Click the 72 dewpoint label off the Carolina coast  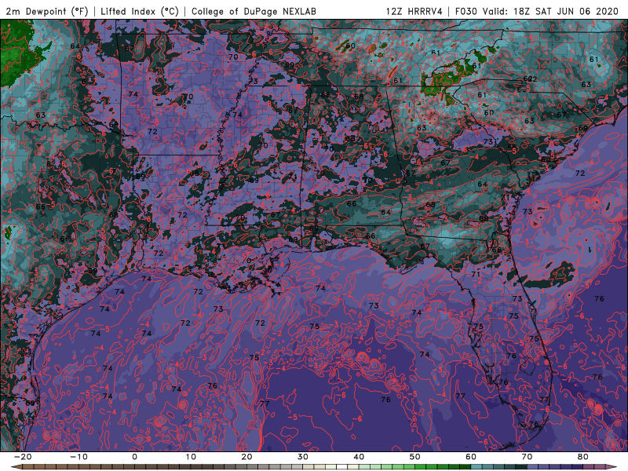coord(580,173)
